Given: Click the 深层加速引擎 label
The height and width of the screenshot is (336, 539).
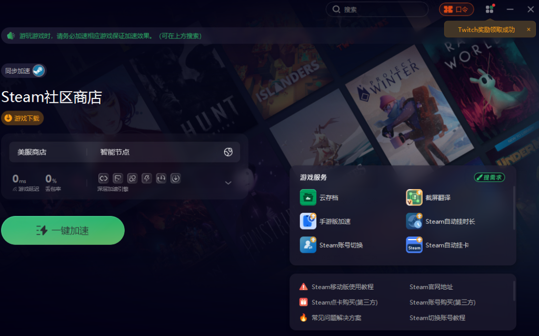Looking at the screenshot, I should pos(113,189).
